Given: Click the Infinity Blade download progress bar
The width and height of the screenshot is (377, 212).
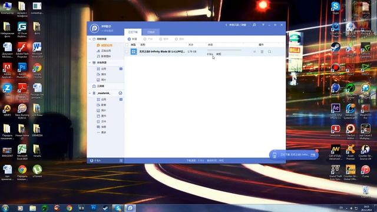Looking at the screenshot, I should [224, 50].
